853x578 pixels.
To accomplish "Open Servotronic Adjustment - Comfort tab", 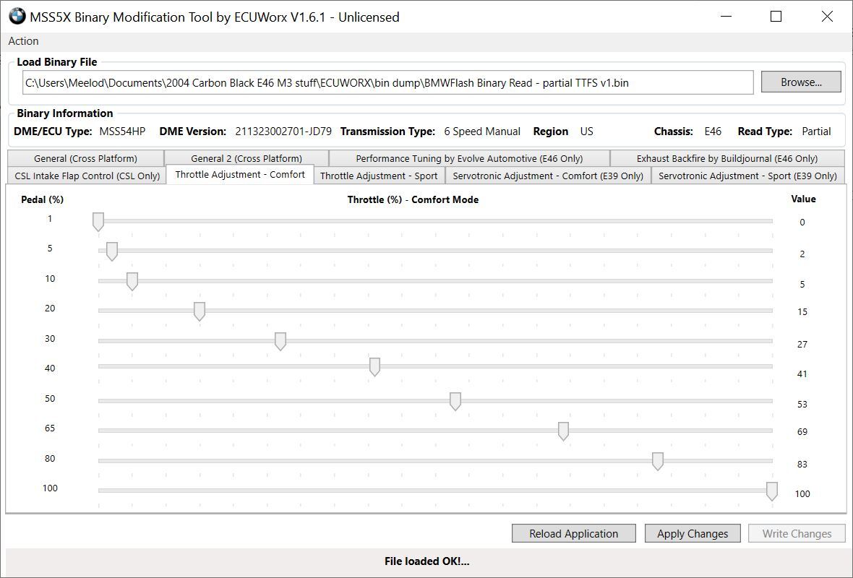I will tap(547, 176).
